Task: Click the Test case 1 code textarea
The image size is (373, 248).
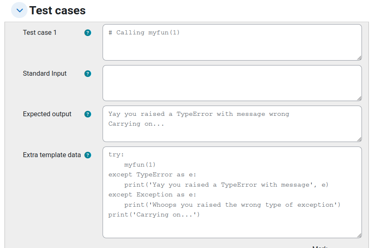Action: tap(232, 43)
